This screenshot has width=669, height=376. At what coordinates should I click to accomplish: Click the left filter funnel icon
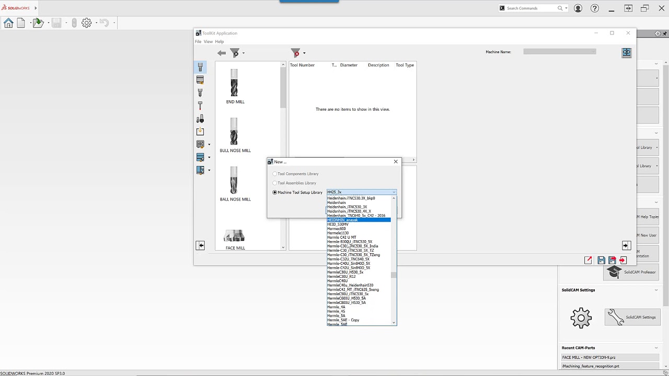pyautogui.click(x=235, y=53)
